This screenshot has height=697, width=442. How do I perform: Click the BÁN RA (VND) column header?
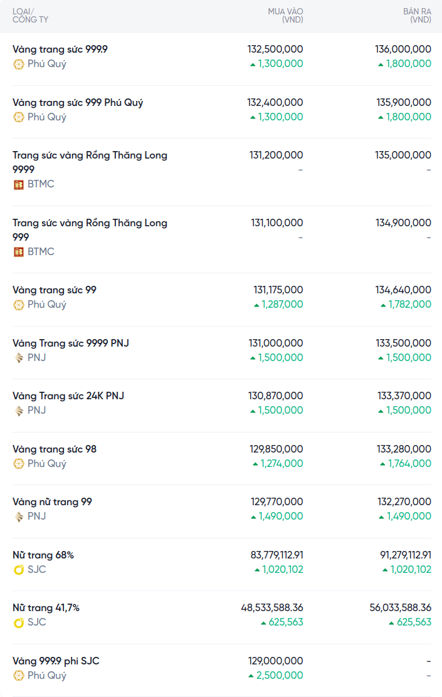coord(416,16)
